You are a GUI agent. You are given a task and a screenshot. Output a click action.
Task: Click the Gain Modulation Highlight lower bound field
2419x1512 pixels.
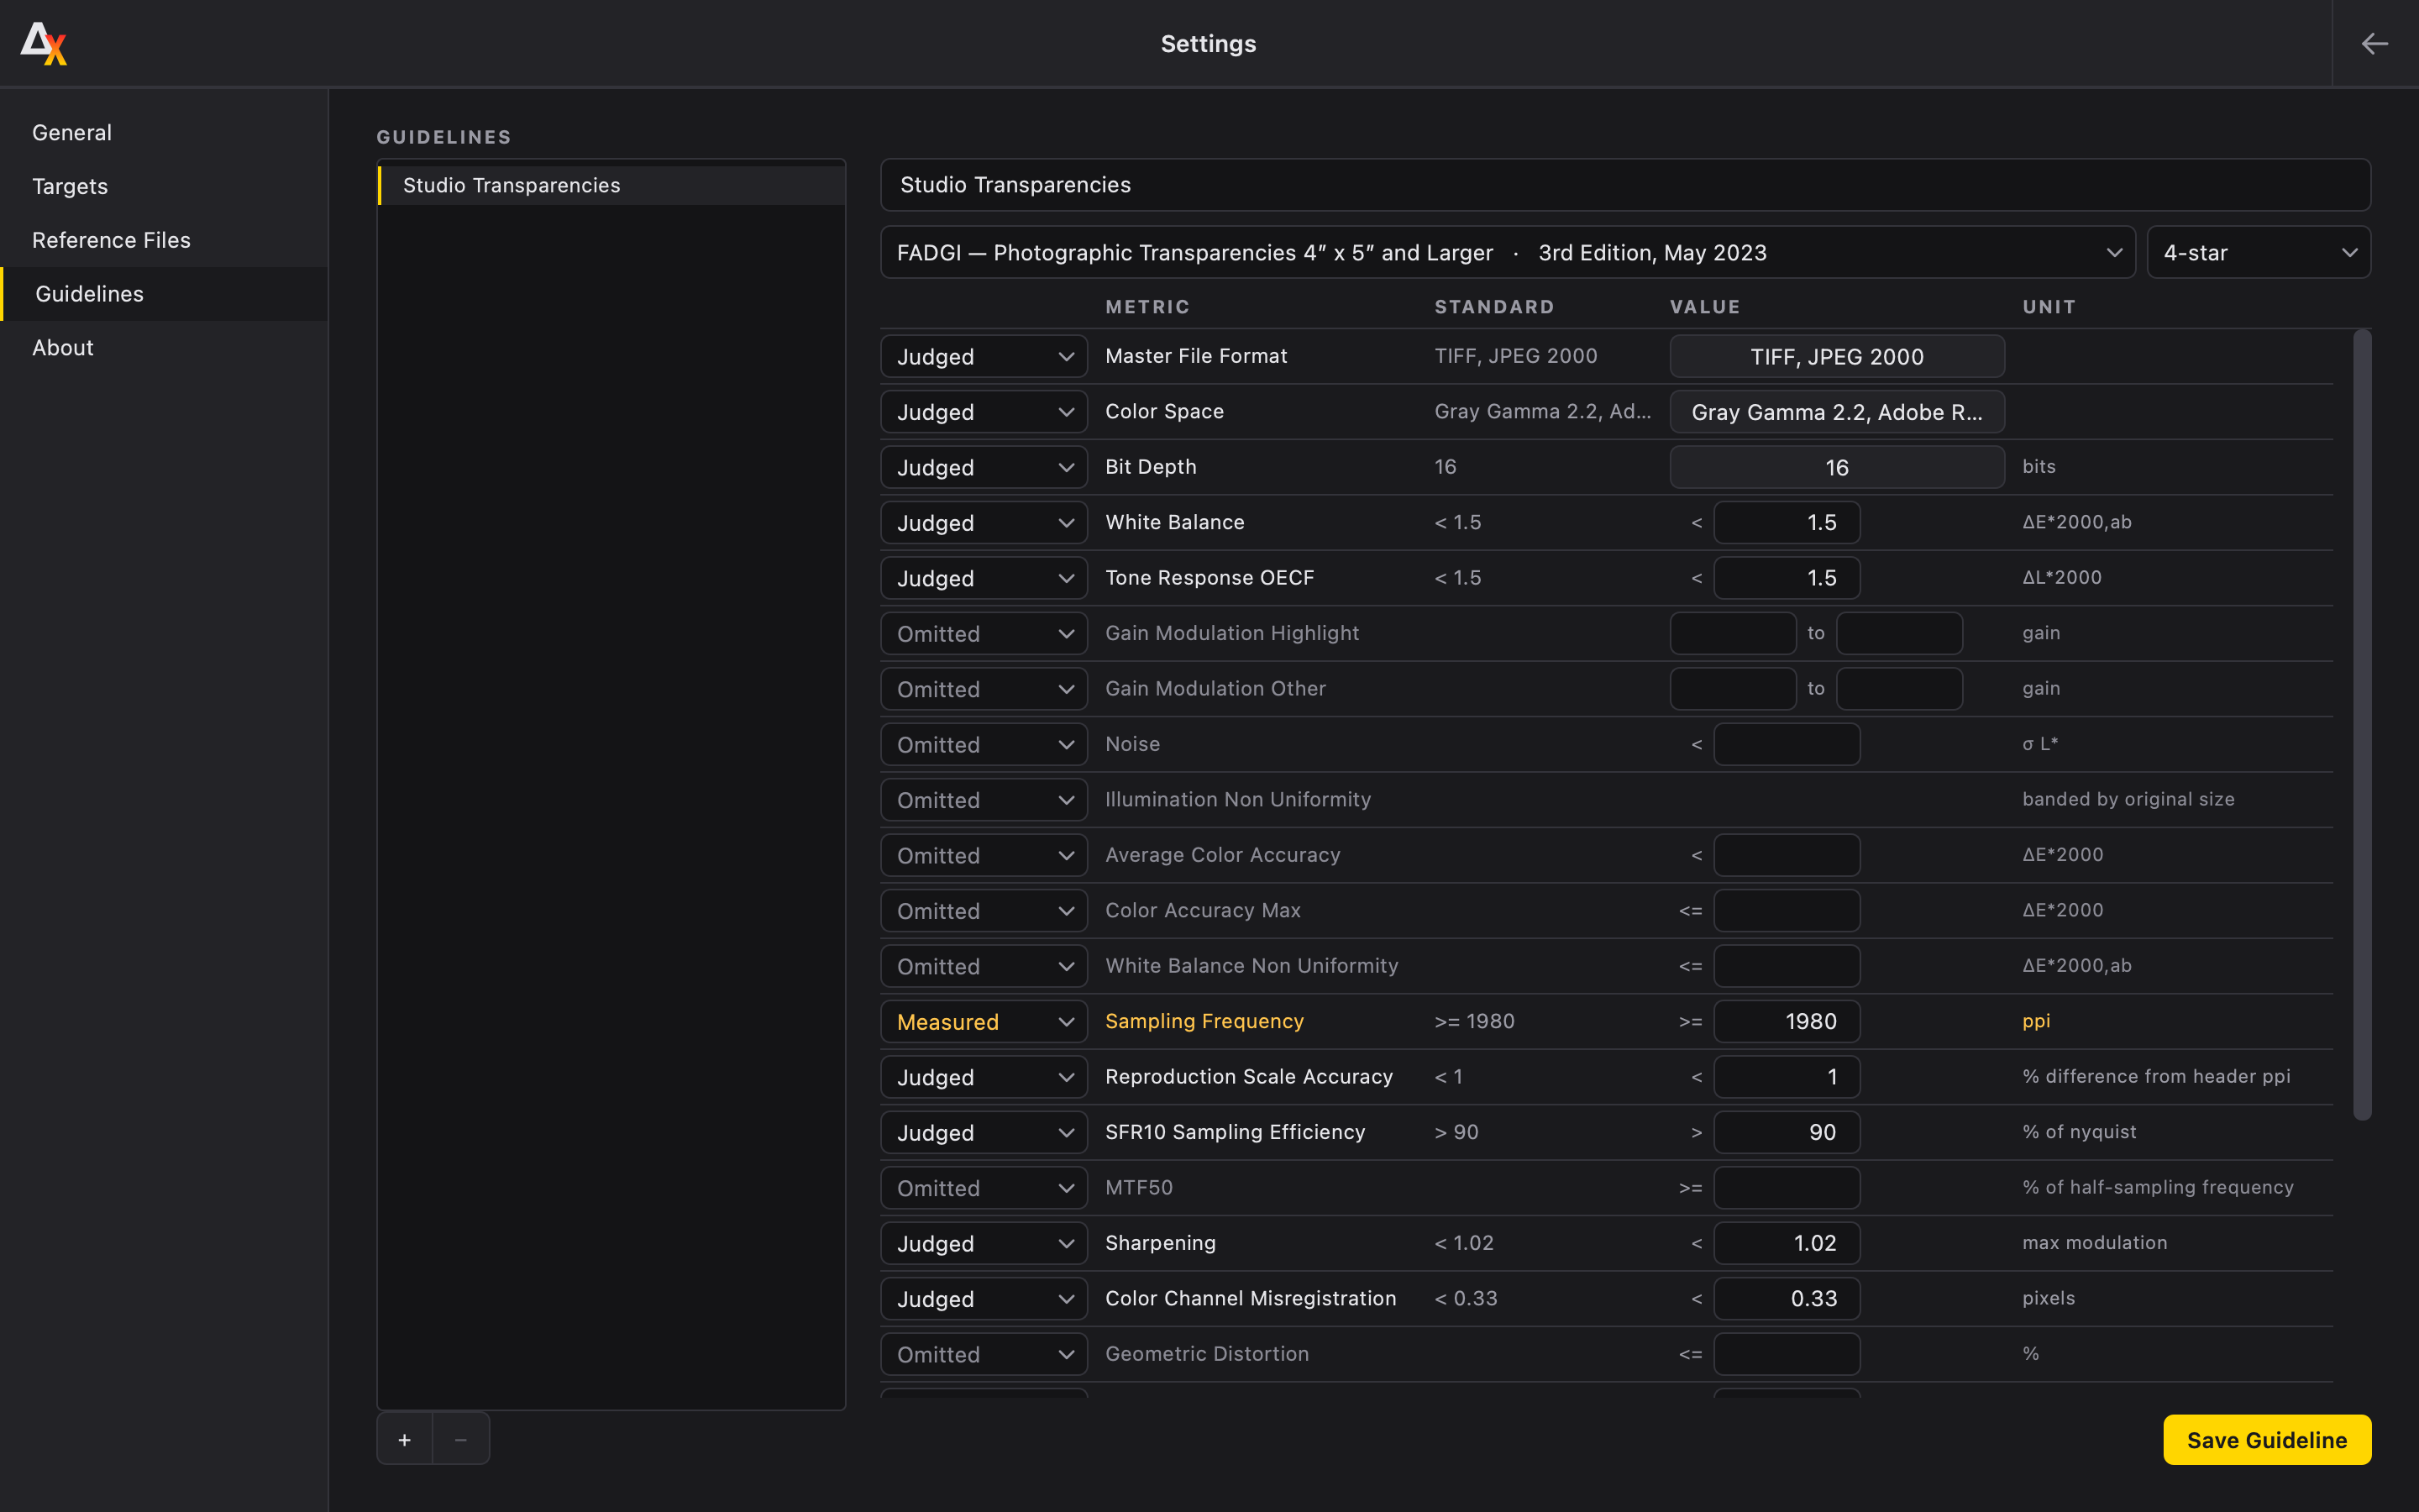(x=1734, y=633)
